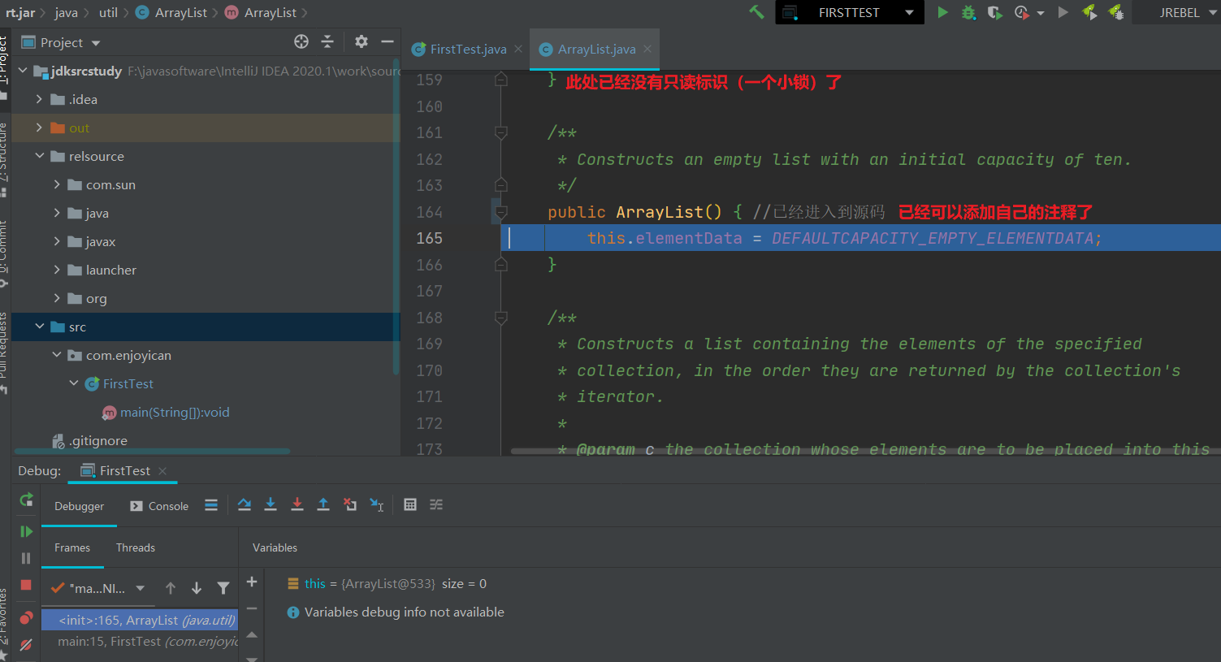Image resolution: width=1221 pixels, height=662 pixels.
Task: Open Project view selector dropdown
Action: (61, 42)
